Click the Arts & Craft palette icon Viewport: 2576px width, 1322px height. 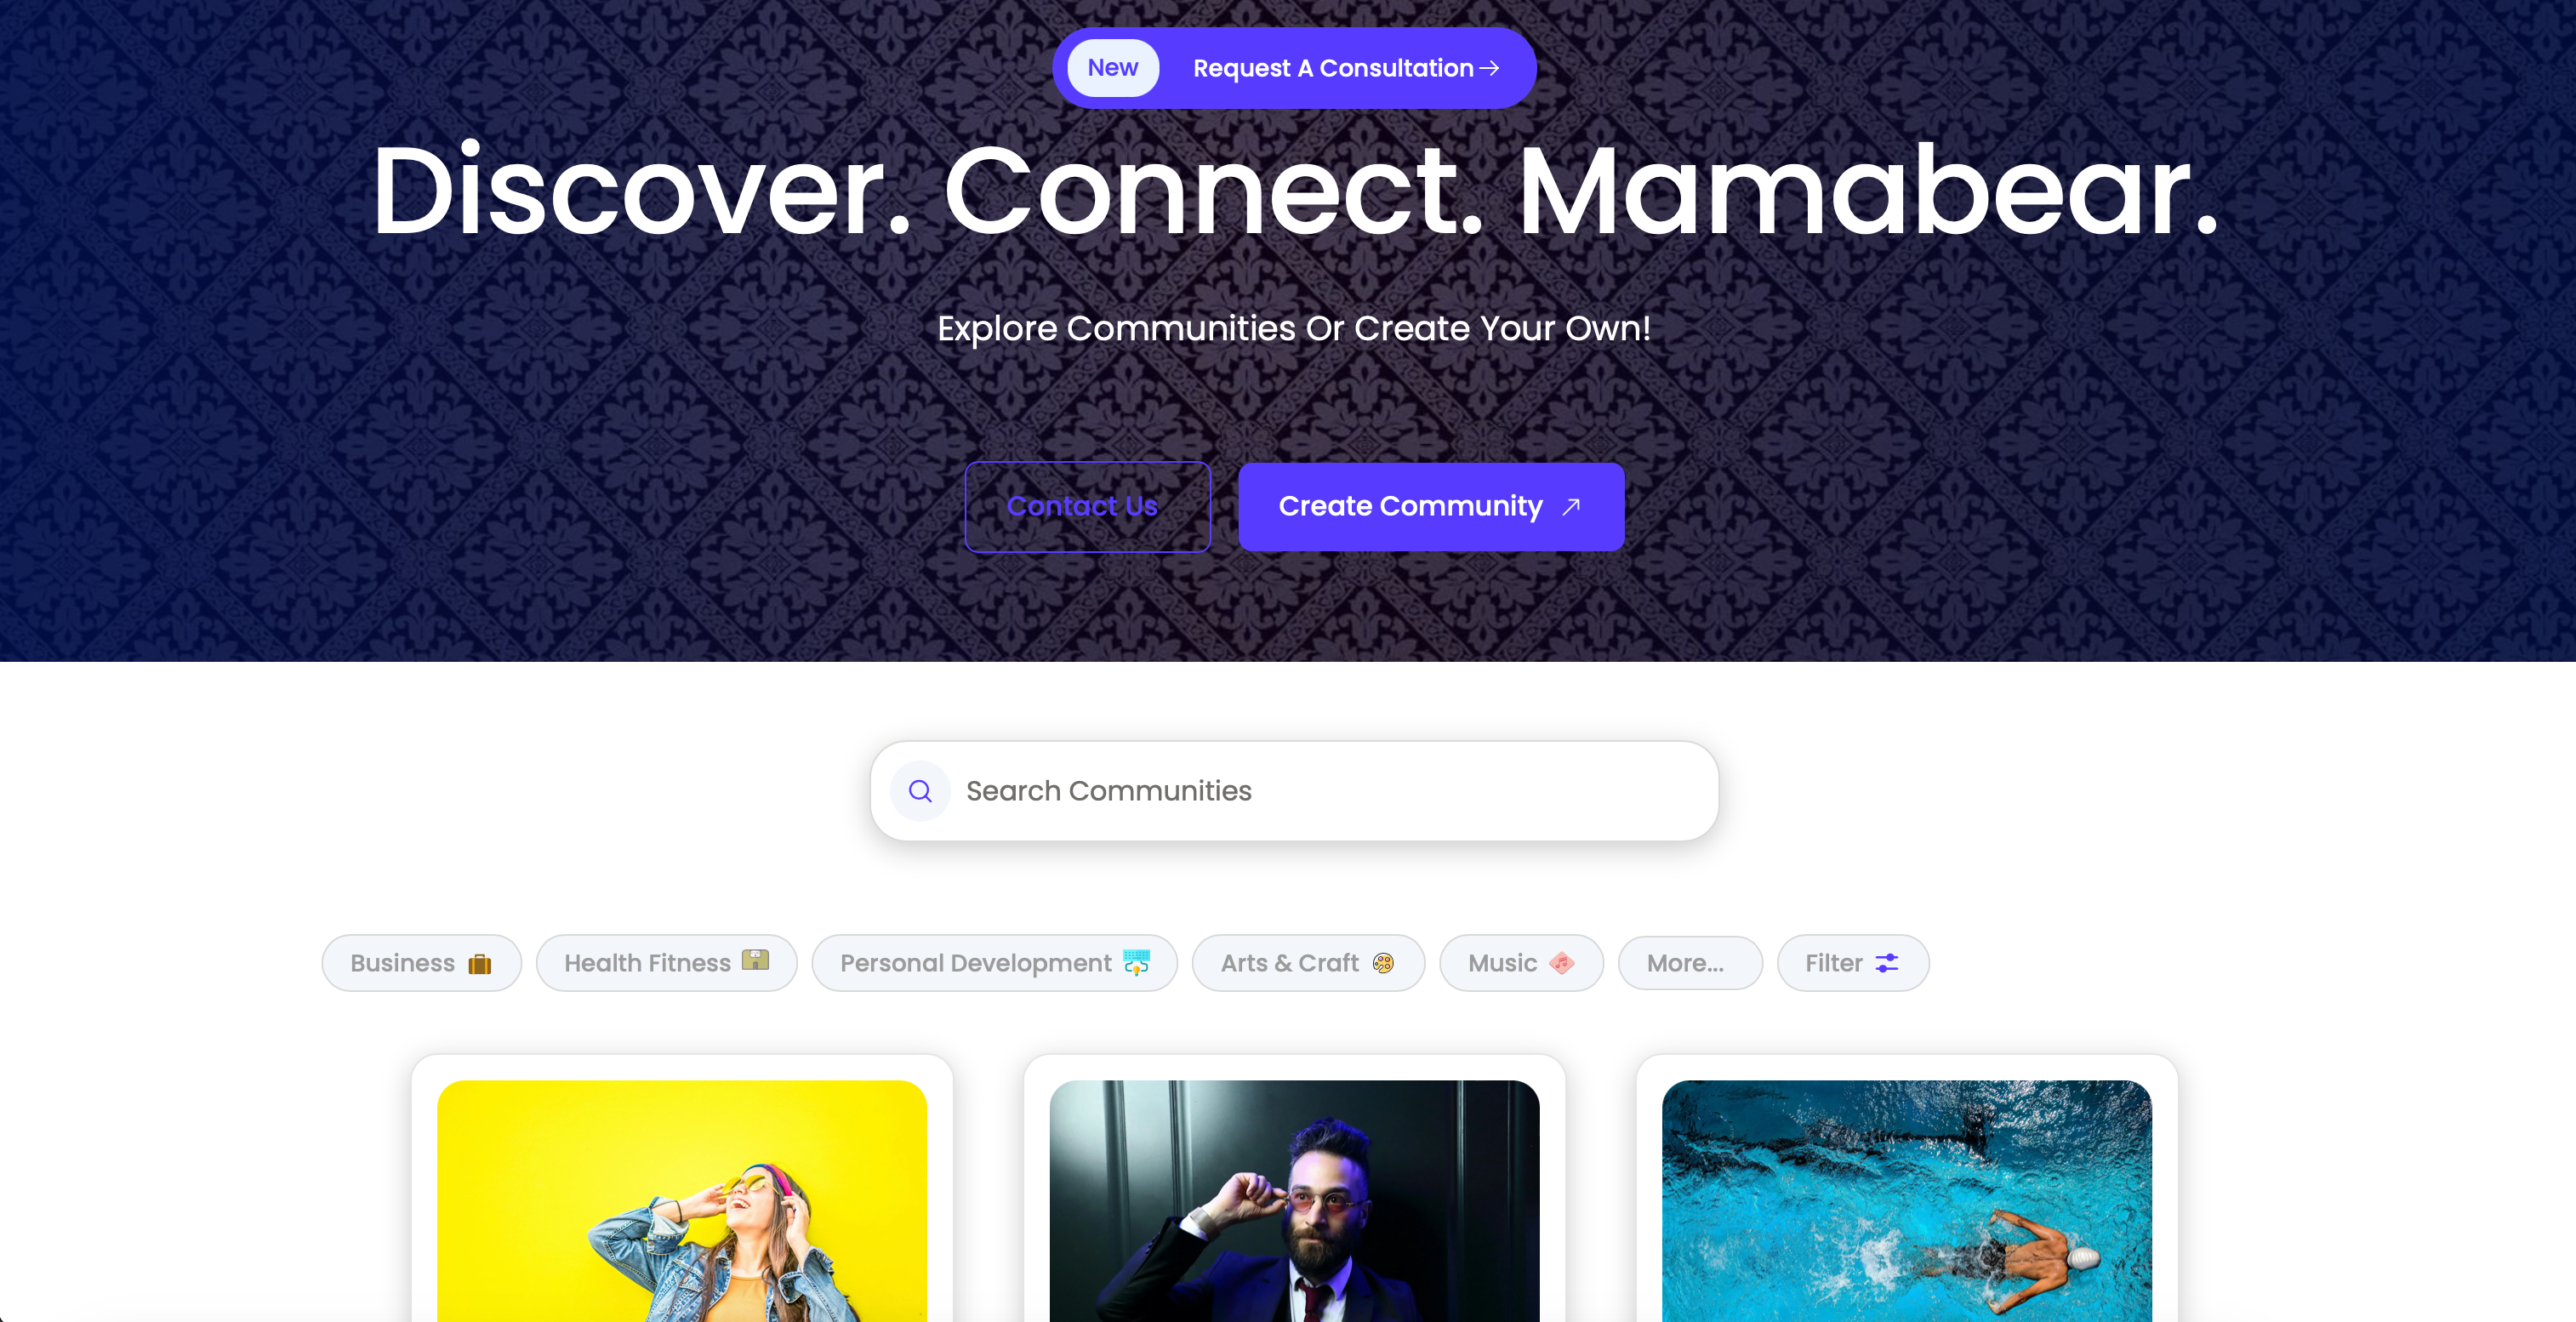point(1383,963)
